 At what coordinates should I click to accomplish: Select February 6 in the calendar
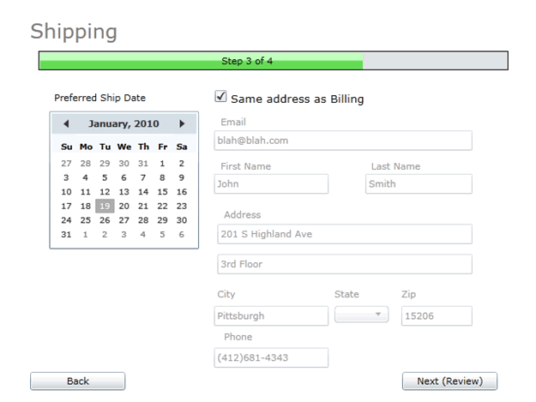(182, 235)
